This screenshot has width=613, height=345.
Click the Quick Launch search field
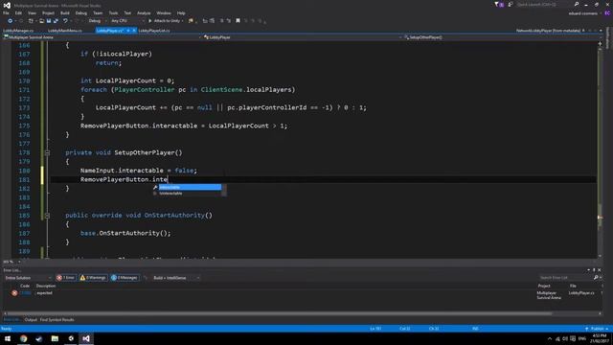click(x=543, y=4)
